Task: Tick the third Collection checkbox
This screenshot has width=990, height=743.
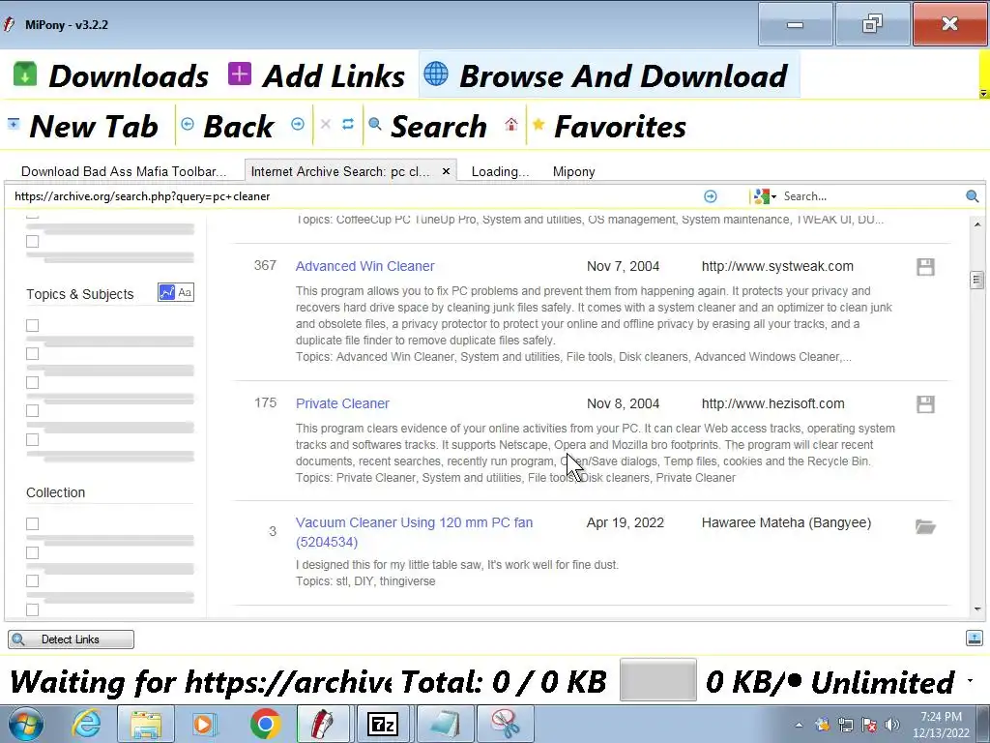Action: point(32,580)
